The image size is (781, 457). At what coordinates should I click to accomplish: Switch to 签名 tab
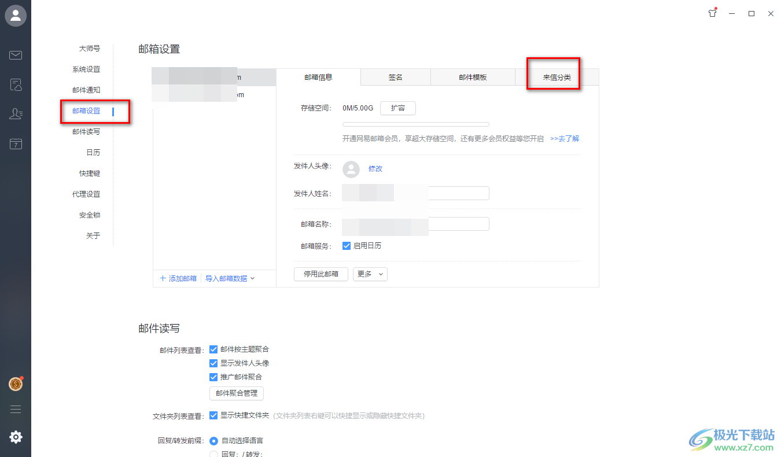(x=396, y=77)
